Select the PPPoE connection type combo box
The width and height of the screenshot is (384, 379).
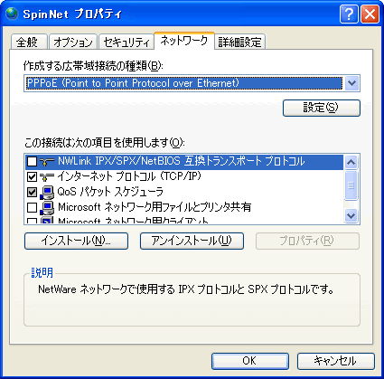(x=192, y=83)
